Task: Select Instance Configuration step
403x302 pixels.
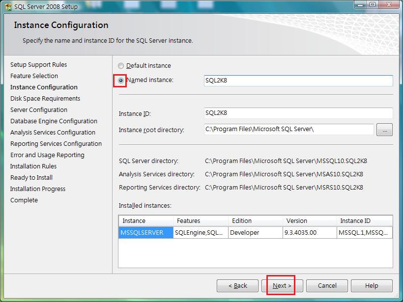Action: click(44, 87)
